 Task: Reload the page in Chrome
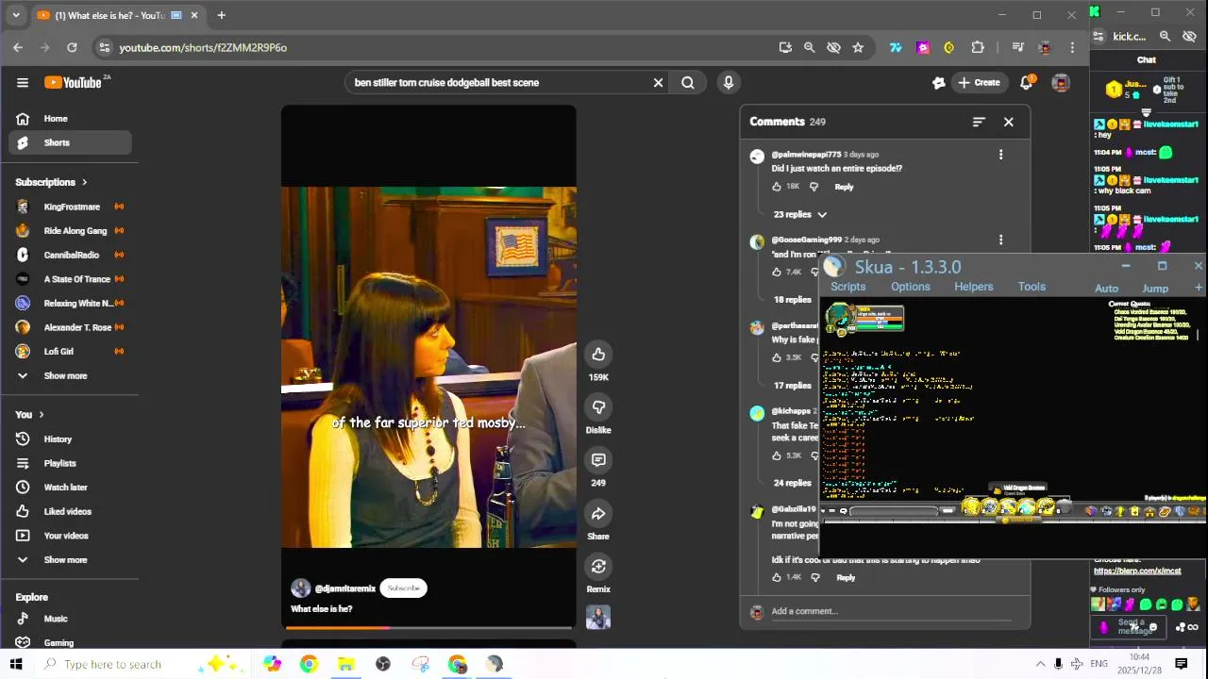click(x=72, y=47)
